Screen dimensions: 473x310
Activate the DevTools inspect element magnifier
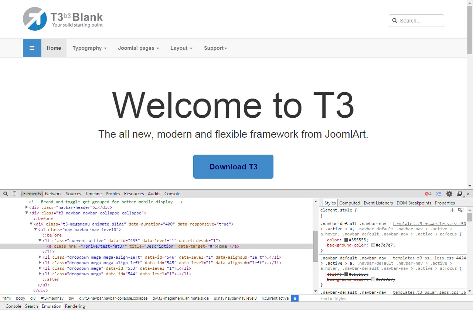6,194
